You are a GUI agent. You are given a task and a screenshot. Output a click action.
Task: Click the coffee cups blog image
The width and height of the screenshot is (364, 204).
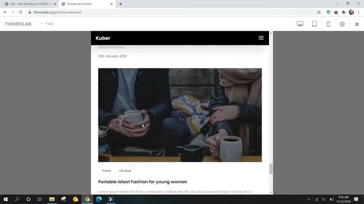coord(180,115)
